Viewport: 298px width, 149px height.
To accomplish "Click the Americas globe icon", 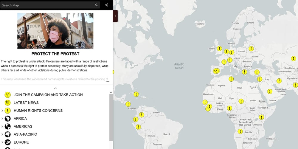I will (8, 126).
